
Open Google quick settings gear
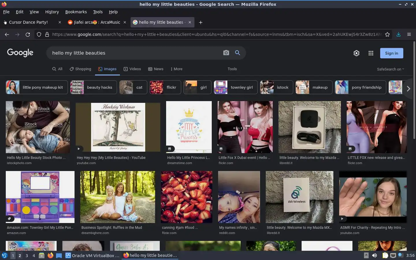(x=356, y=53)
